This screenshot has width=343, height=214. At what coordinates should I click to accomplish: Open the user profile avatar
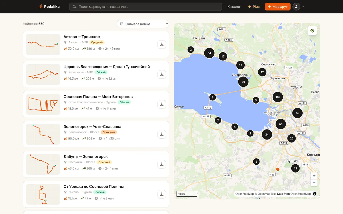coord(296,7)
